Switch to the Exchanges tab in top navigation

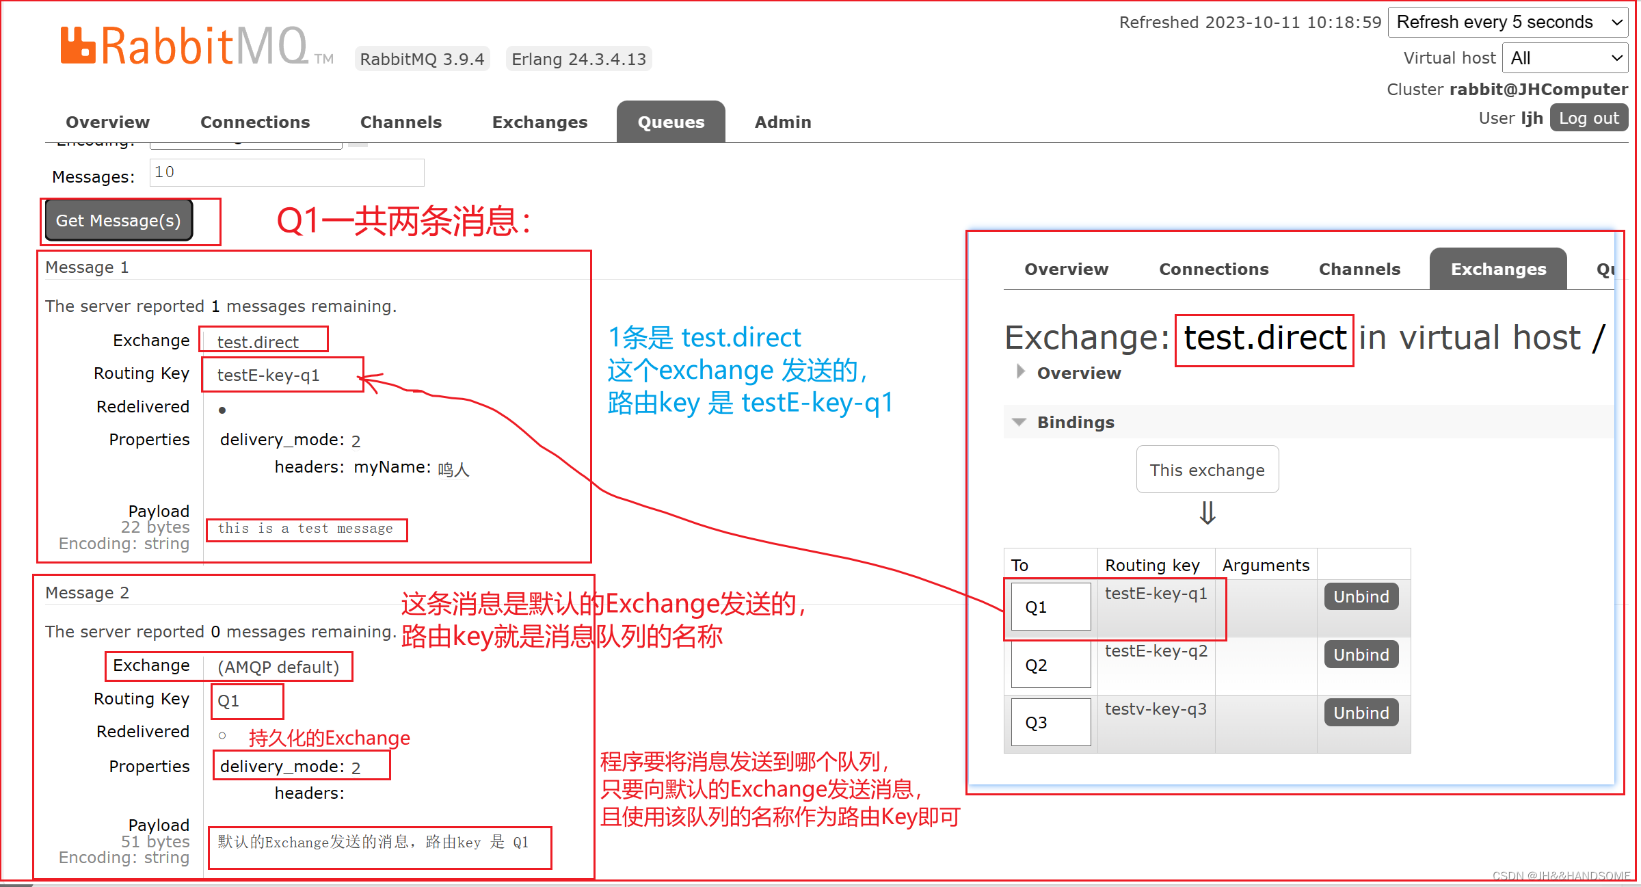tap(539, 122)
